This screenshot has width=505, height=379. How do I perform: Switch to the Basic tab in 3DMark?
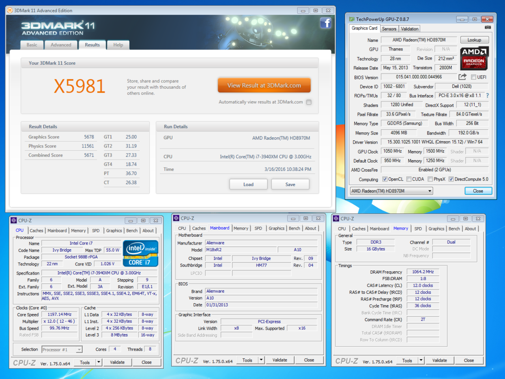32,45
